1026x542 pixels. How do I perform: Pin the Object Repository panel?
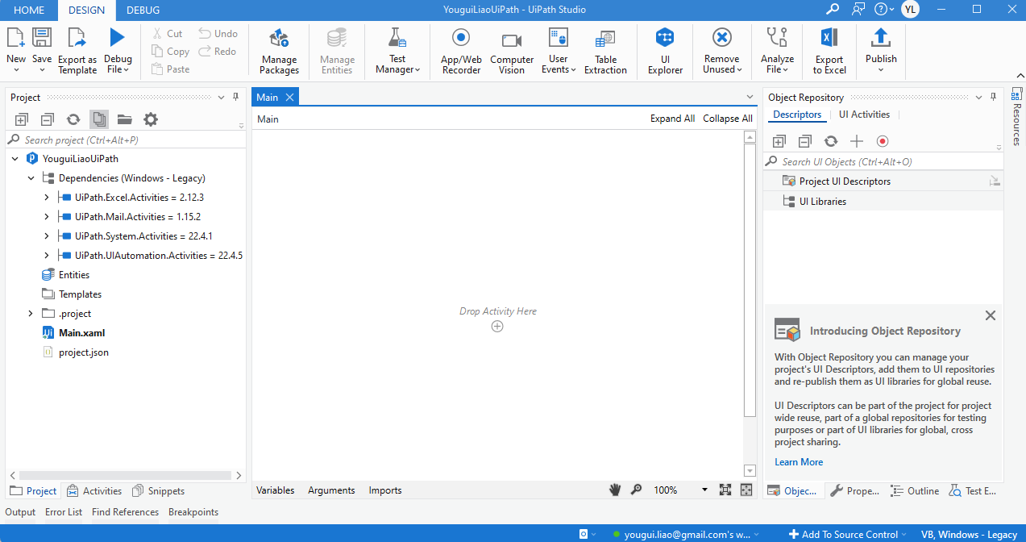(993, 97)
